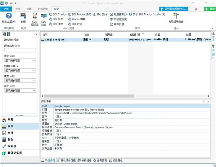
Task: Collapse the 项目 navigation pane
Action: (x=37, y=35)
